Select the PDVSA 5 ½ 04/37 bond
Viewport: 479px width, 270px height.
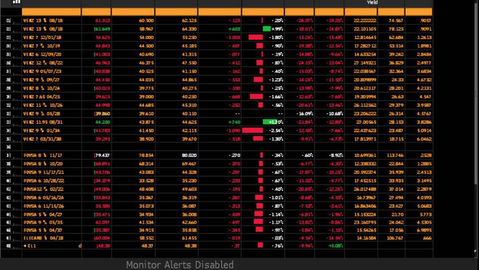tap(43, 230)
